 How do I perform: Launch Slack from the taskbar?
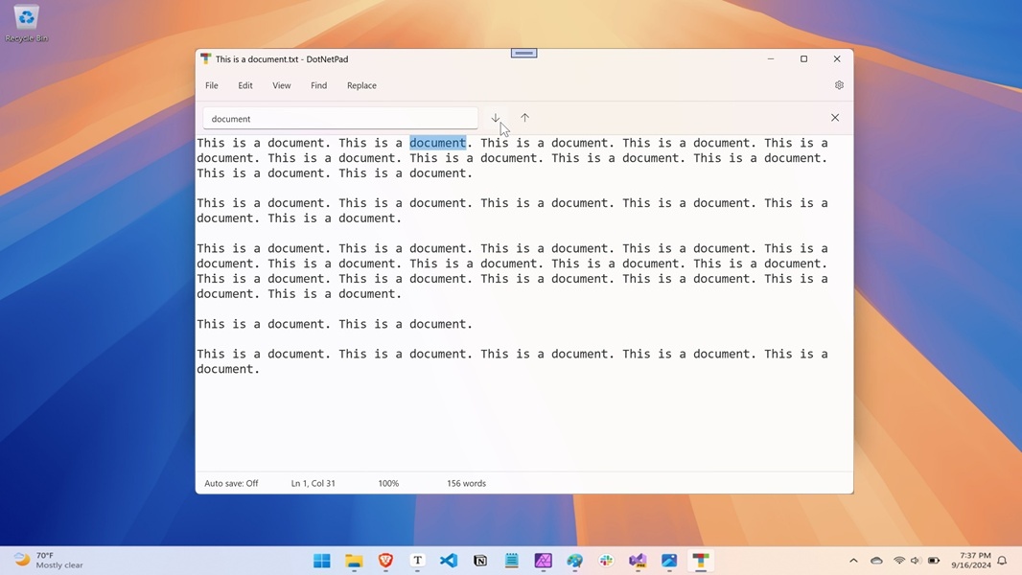(x=605, y=561)
